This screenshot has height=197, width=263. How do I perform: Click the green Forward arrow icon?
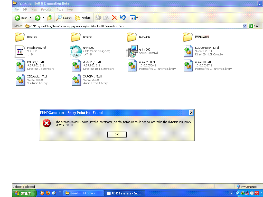tap(37, 18)
